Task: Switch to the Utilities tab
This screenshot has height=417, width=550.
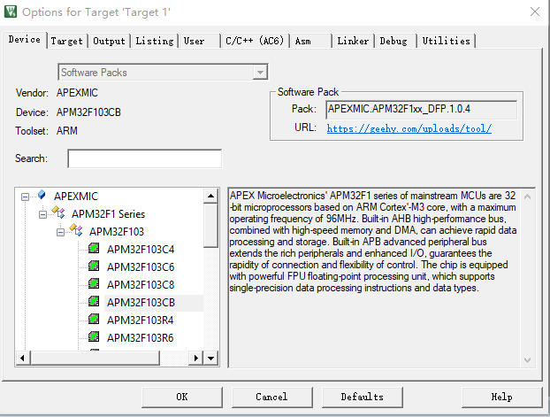Action: [x=446, y=41]
